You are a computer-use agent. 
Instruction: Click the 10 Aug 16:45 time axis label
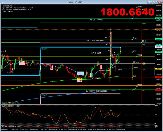[120, 129]
